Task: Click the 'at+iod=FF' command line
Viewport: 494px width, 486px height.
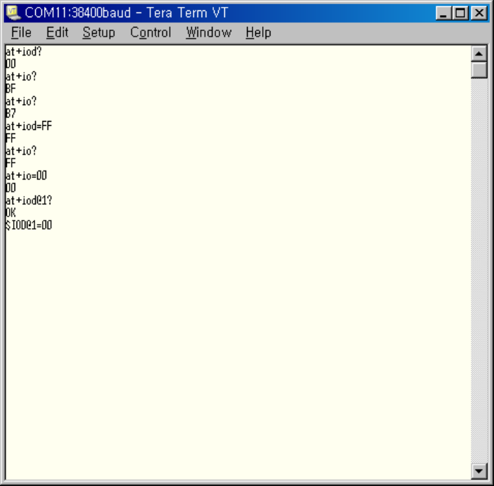Action: pos(29,126)
